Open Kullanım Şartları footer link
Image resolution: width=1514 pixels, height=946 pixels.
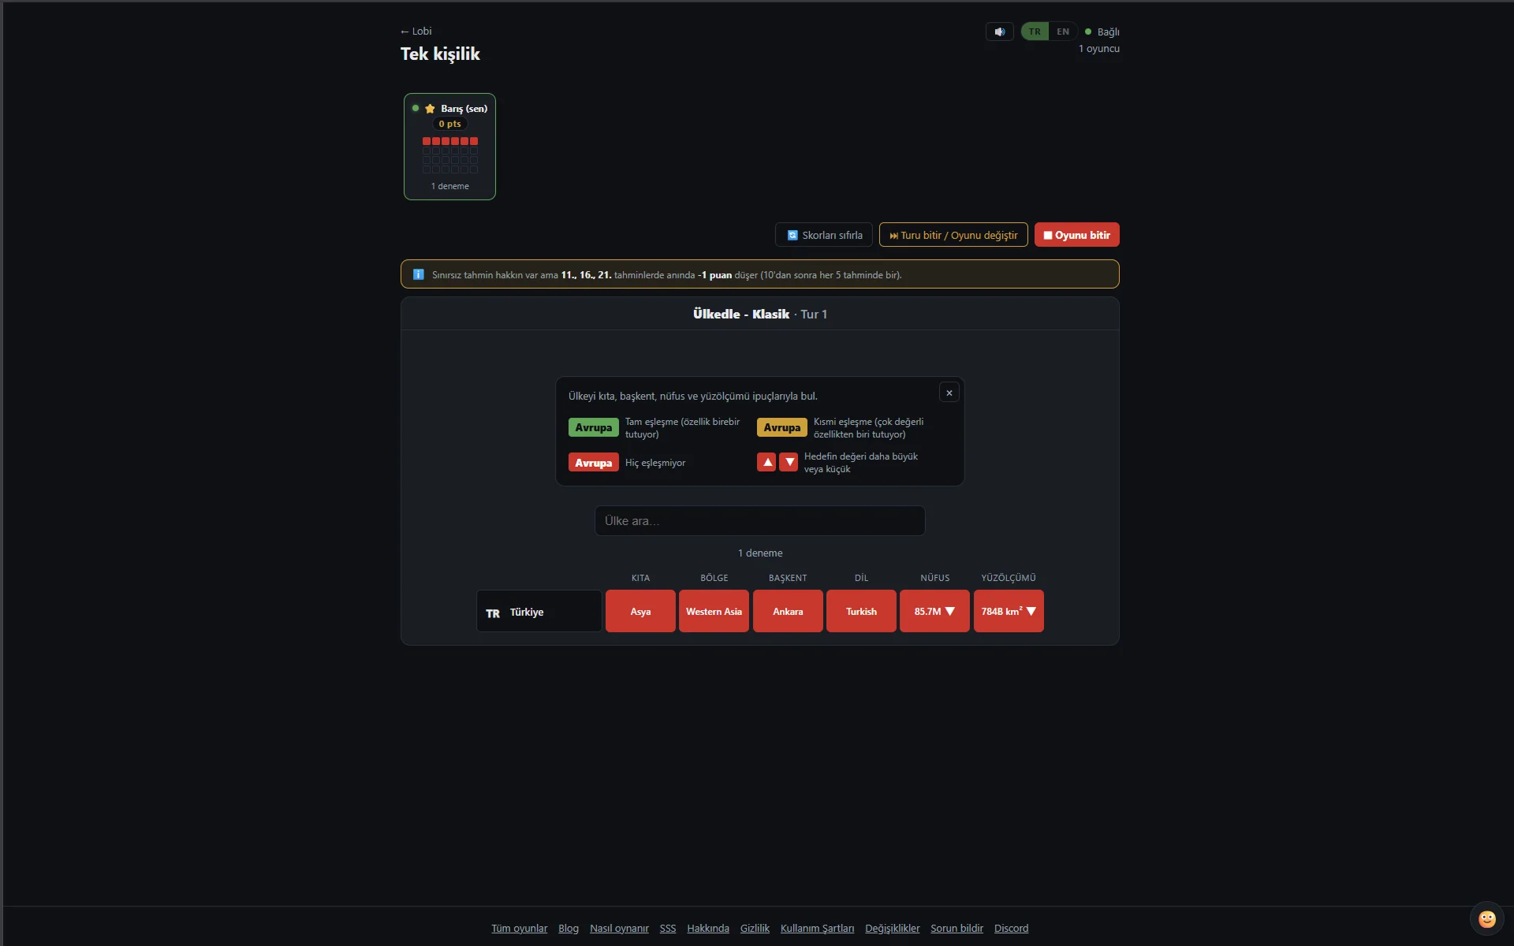pyautogui.click(x=817, y=929)
